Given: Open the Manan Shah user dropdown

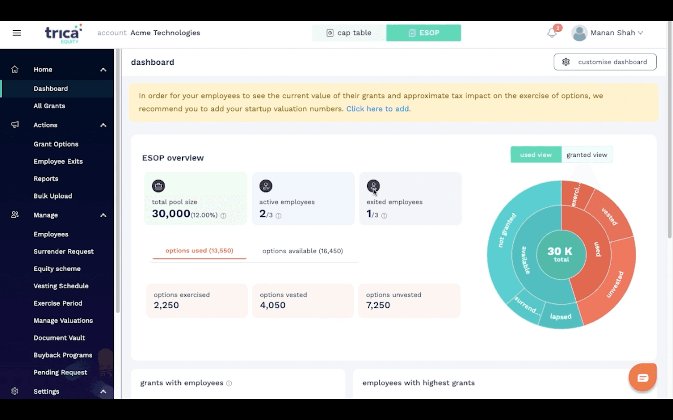Looking at the screenshot, I should tap(608, 33).
